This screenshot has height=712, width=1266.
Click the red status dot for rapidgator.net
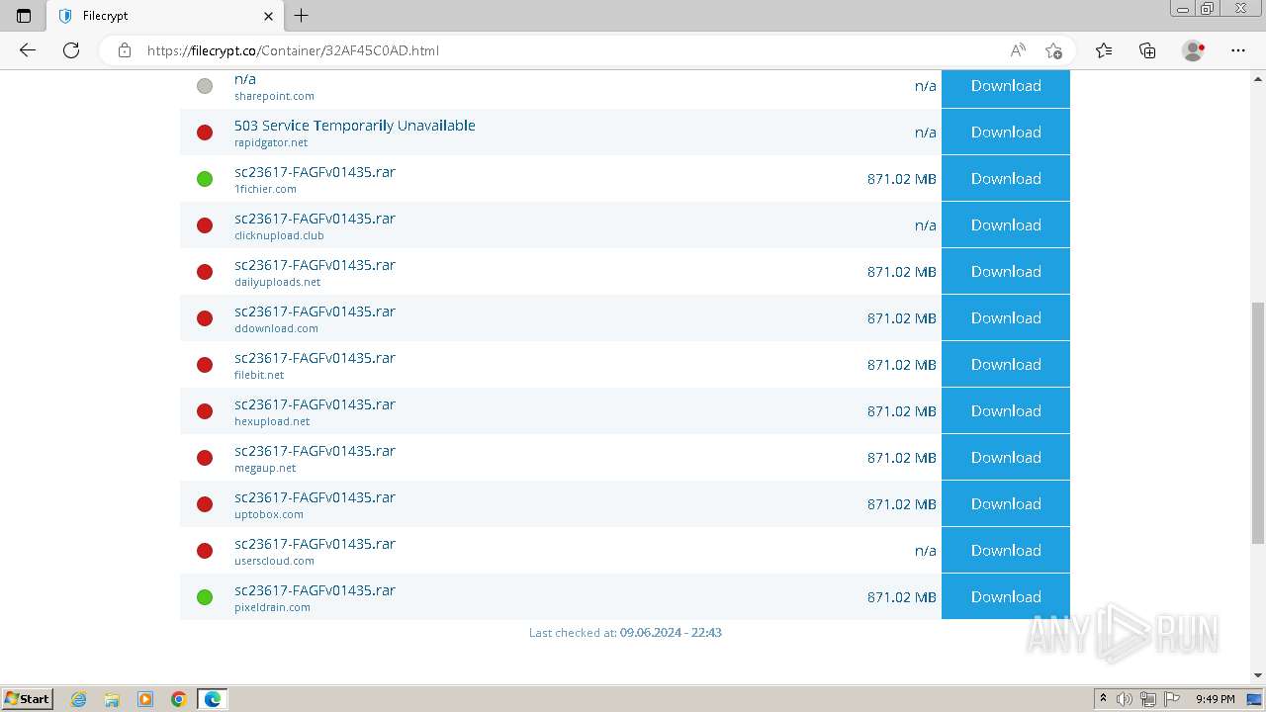(x=205, y=133)
